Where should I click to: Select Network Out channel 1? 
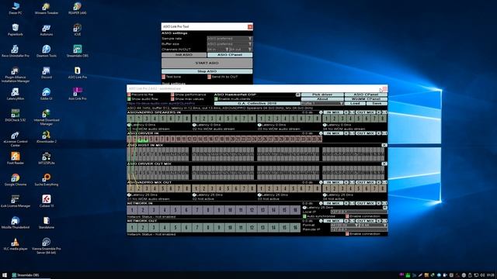pos(132,227)
